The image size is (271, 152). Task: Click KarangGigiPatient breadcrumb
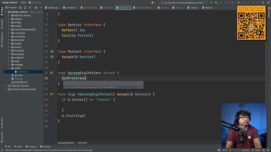point(66,143)
